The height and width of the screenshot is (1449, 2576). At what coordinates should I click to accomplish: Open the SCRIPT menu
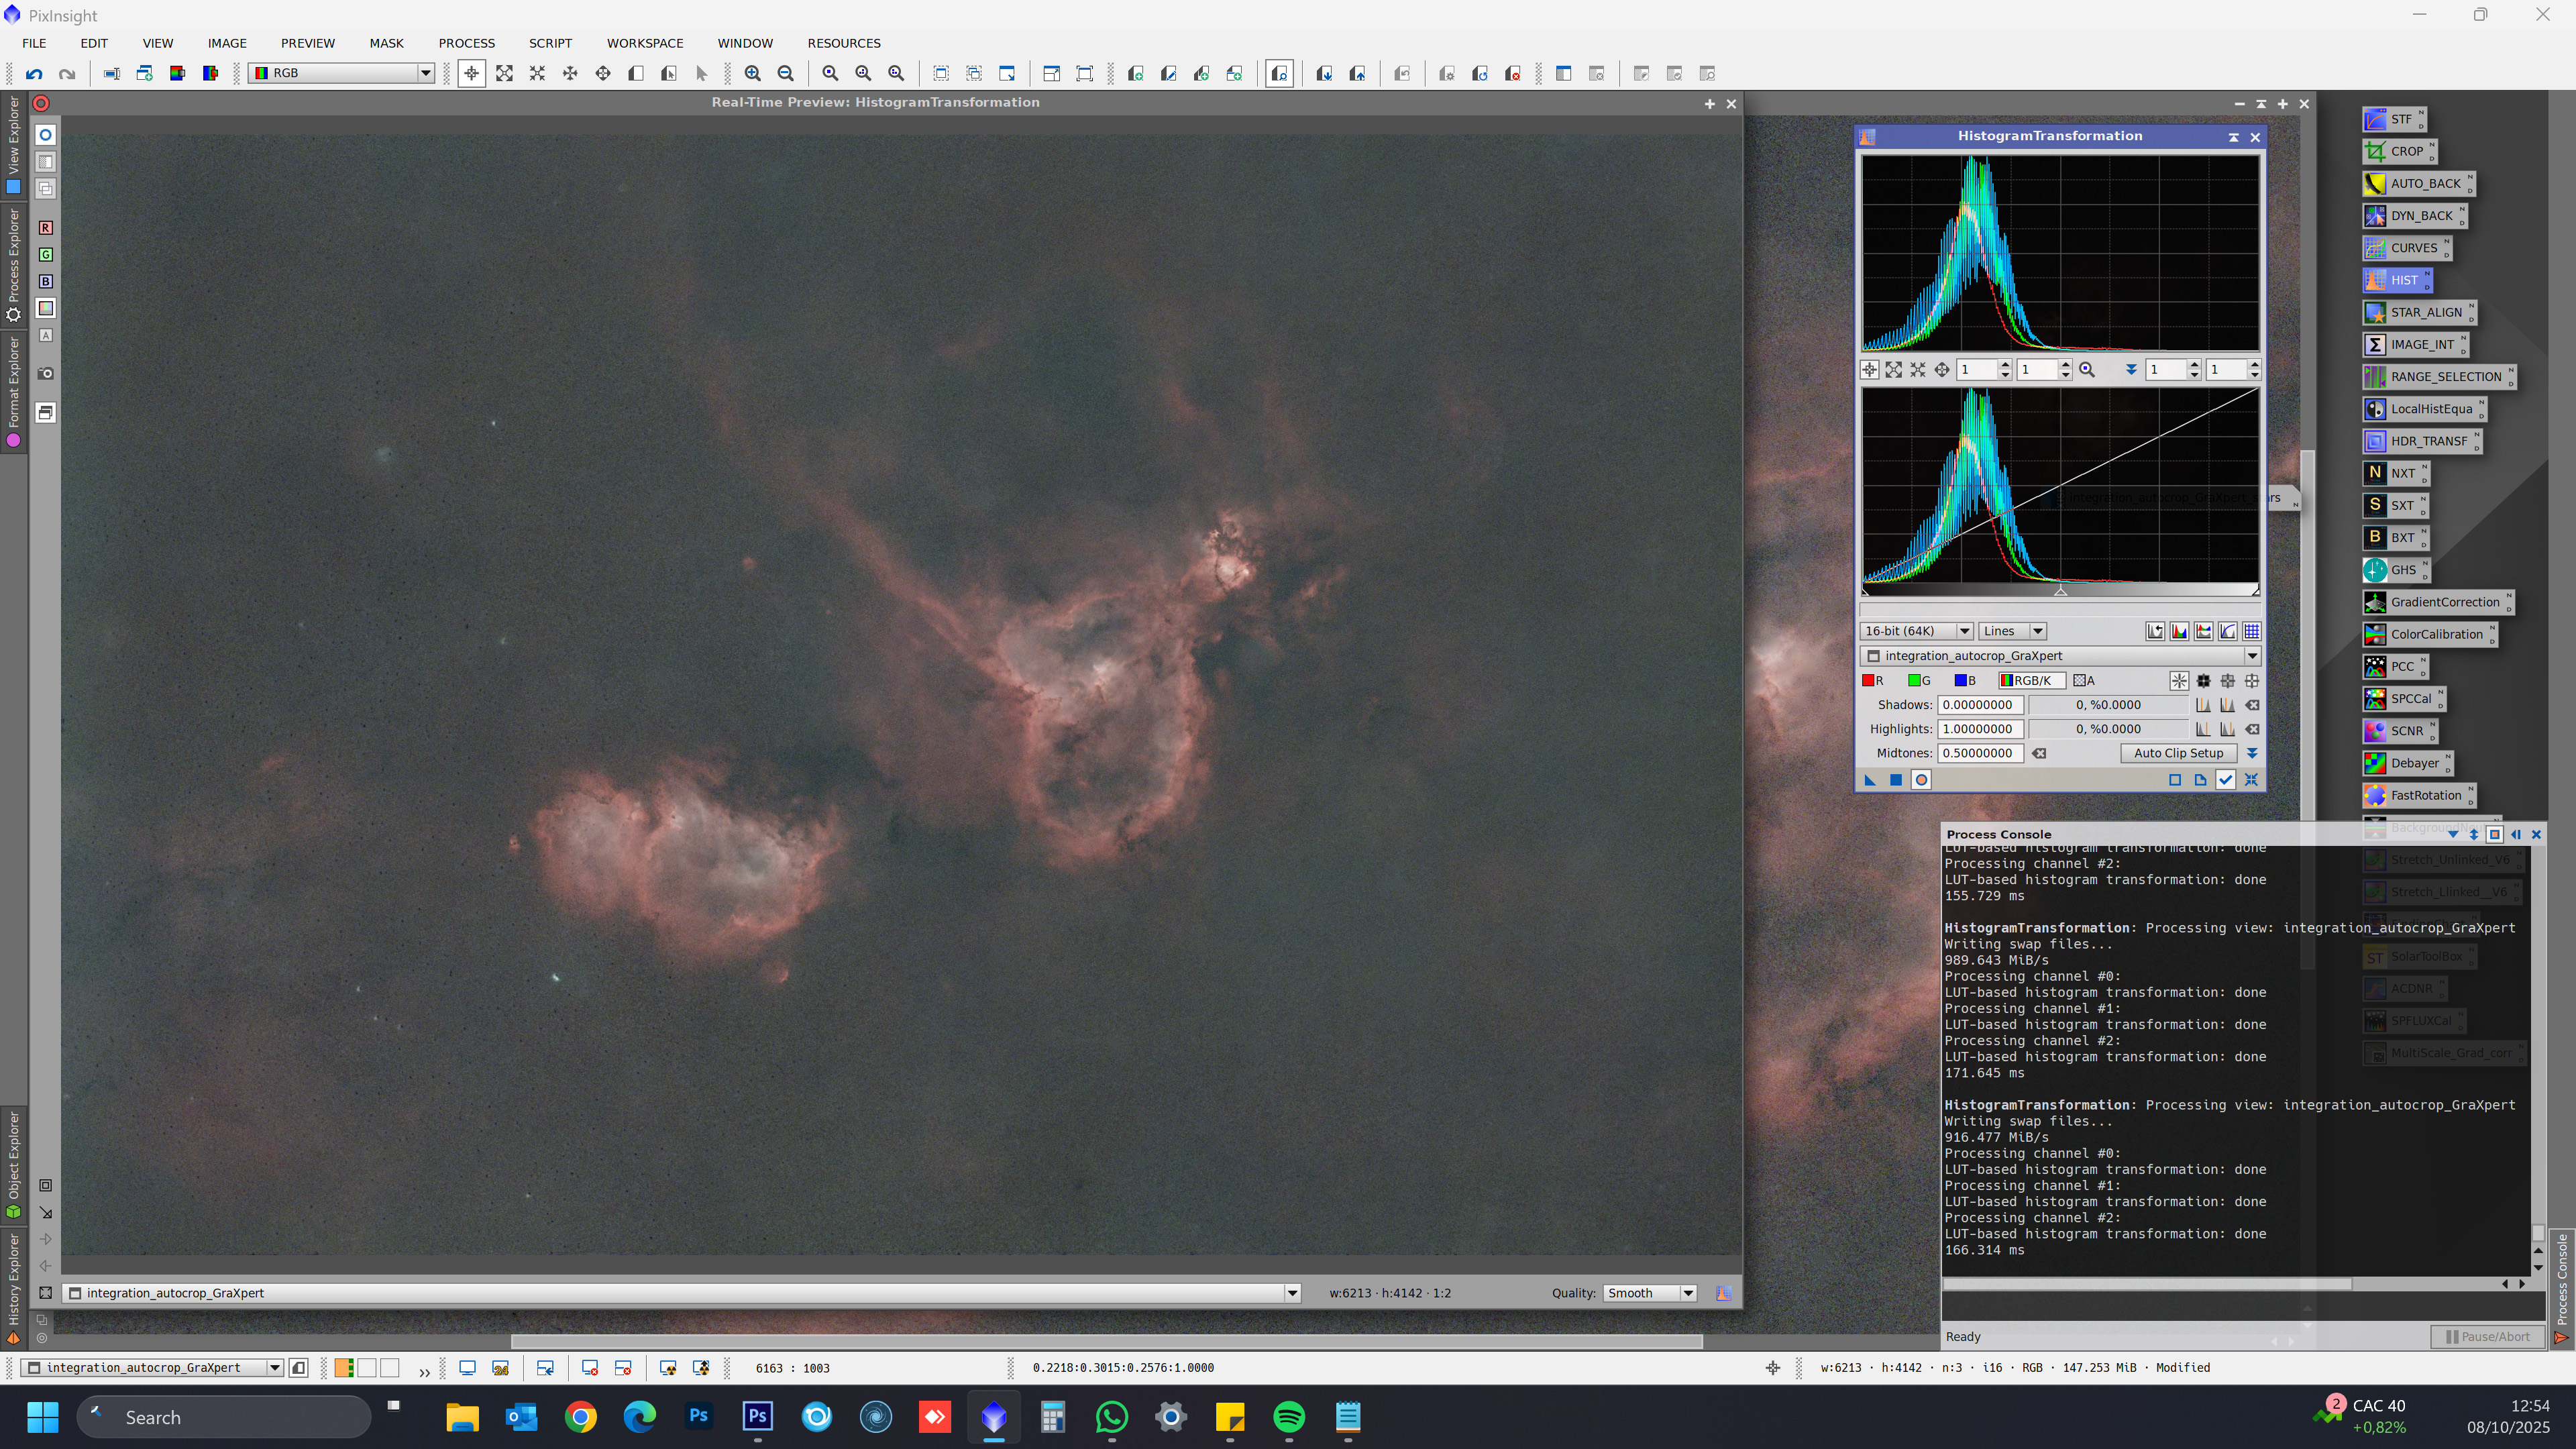(x=550, y=43)
